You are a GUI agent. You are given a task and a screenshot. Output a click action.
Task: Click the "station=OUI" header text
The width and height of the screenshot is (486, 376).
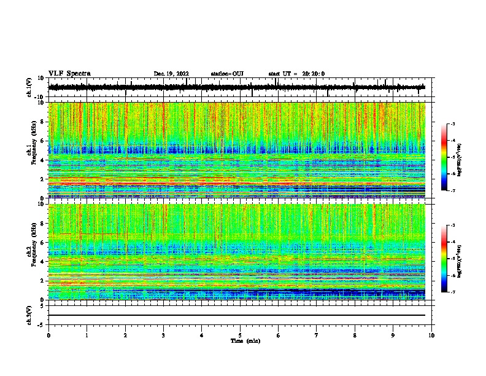[227, 74]
